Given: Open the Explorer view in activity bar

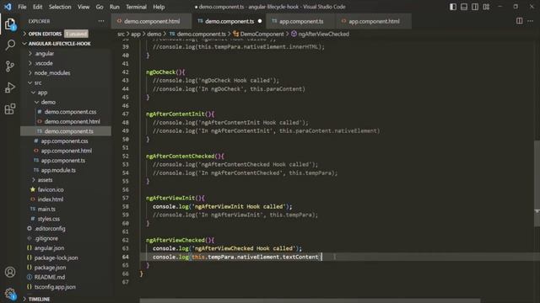Looking at the screenshot, I should (x=10, y=24).
